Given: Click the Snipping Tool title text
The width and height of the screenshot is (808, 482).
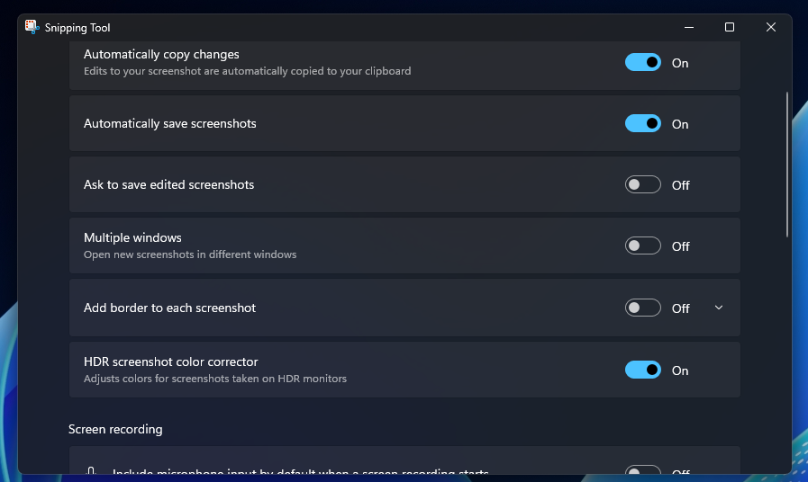Looking at the screenshot, I should pos(77,28).
